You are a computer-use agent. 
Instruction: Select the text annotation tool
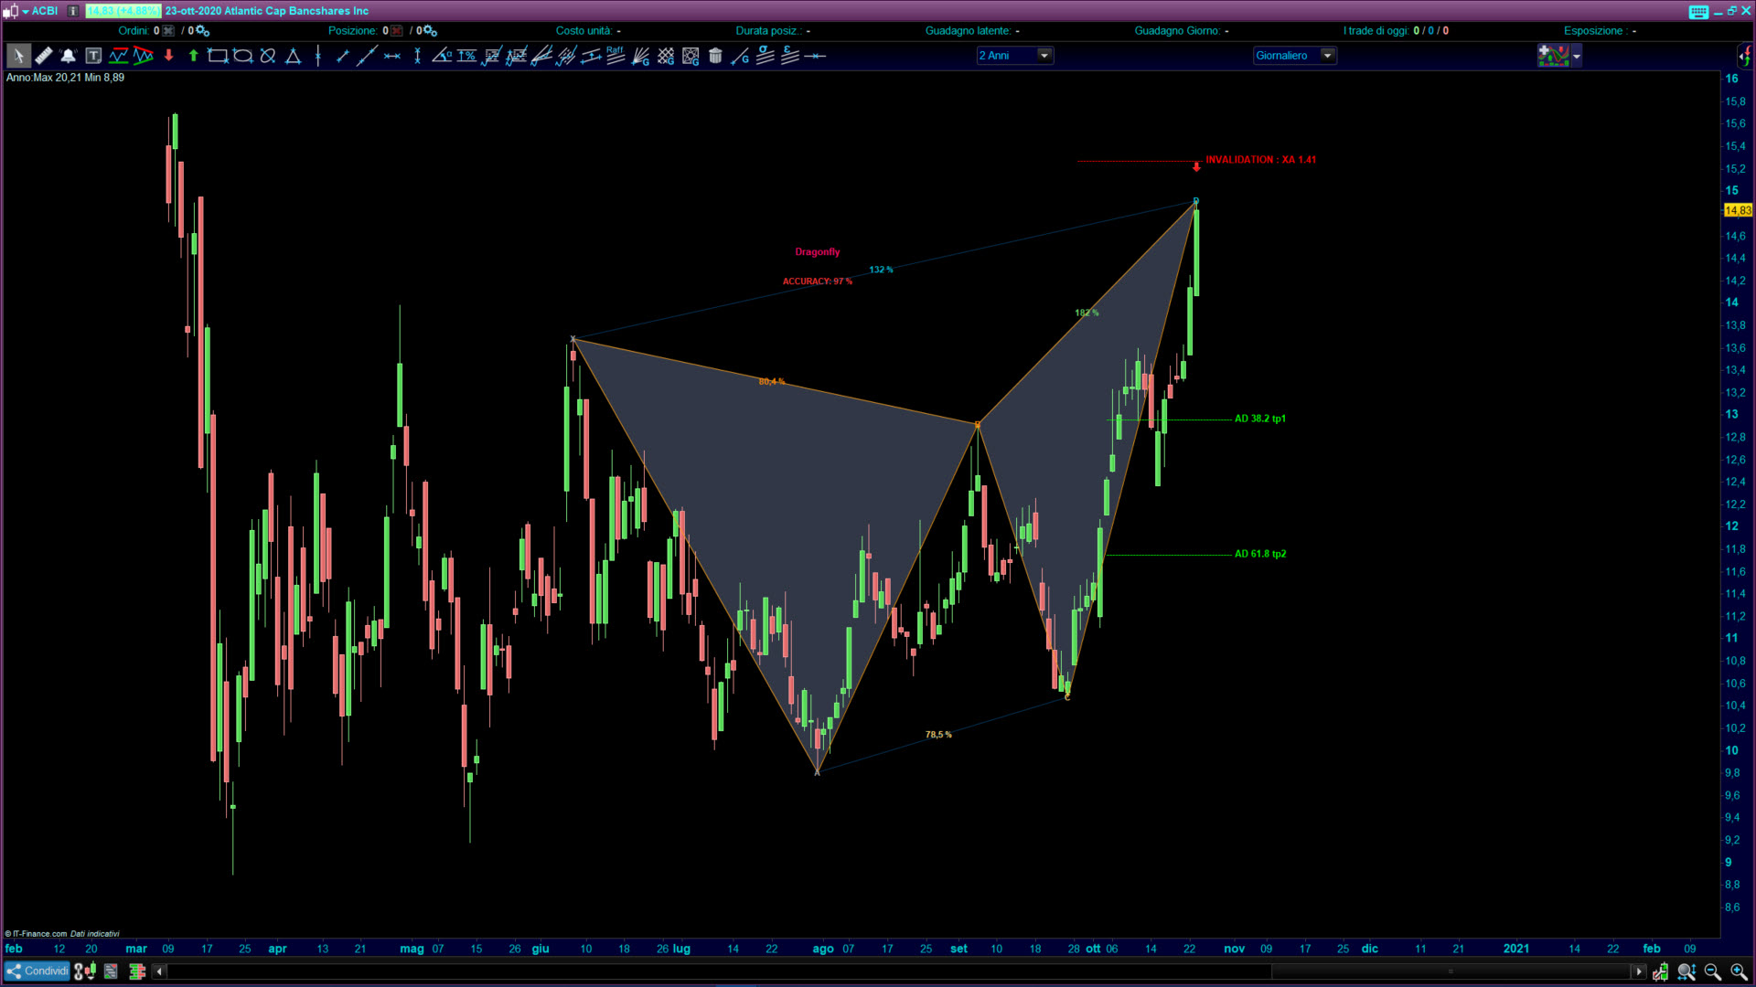92,56
